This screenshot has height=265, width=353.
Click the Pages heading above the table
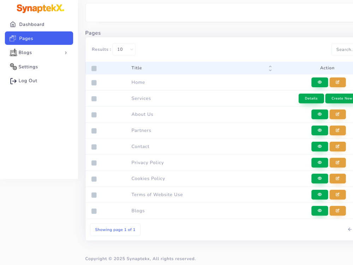point(93,33)
